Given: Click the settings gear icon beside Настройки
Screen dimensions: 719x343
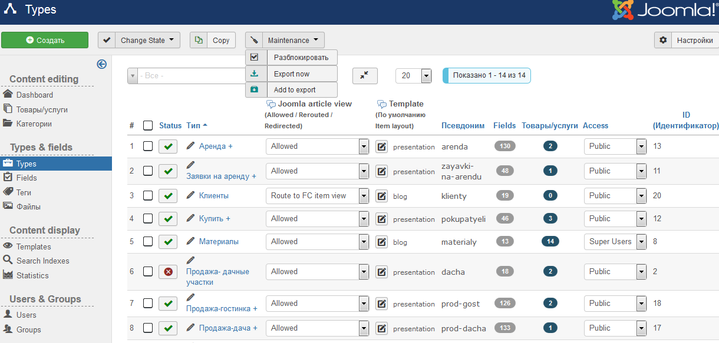Looking at the screenshot, I should 663,40.
